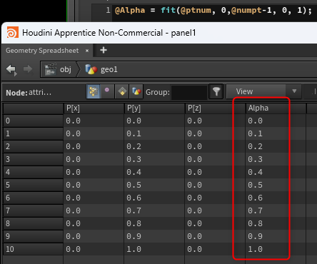Screen dimensions: 317x264
Task: Click the geo1 geometry shapes icon
Action: (x=91, y=69)
